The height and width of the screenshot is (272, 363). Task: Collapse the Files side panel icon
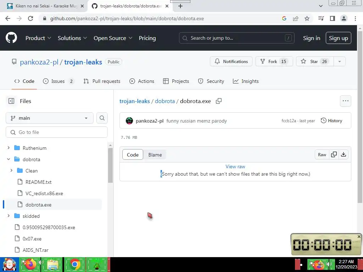click(11, 101)
